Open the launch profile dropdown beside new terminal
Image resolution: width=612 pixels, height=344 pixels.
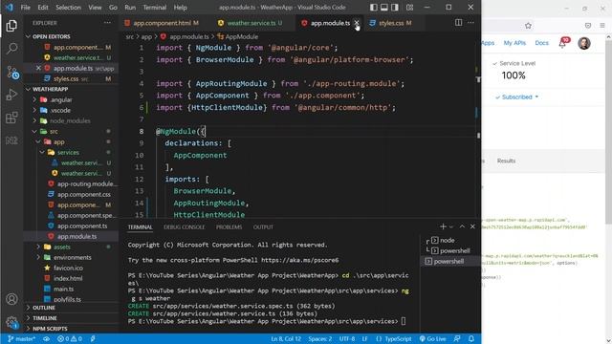[451, 226]
